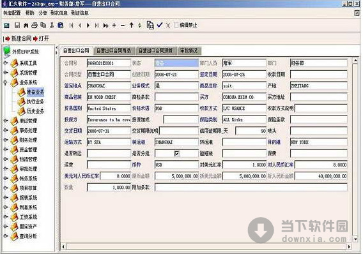Click the empty 附加条款 input field

(x=251, y=187)
